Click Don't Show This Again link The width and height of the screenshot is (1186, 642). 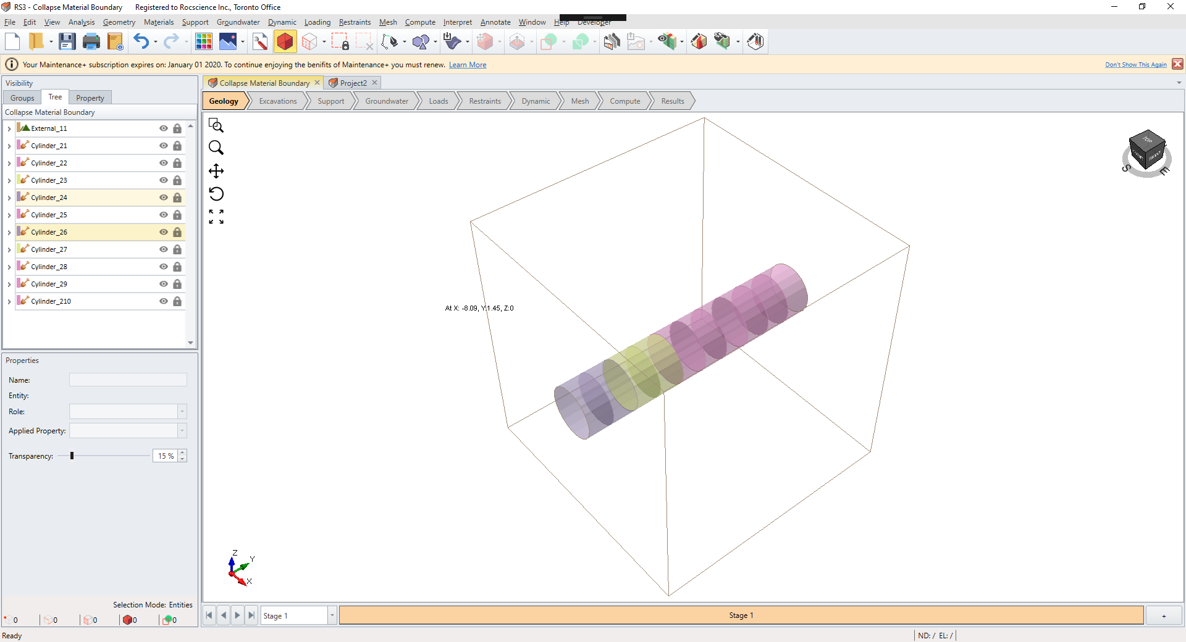pyautogui.click(x=1136, y=65)
